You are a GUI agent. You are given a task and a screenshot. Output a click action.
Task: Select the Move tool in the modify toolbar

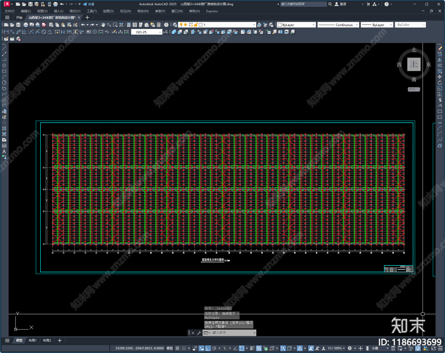(x=440, y=77)
